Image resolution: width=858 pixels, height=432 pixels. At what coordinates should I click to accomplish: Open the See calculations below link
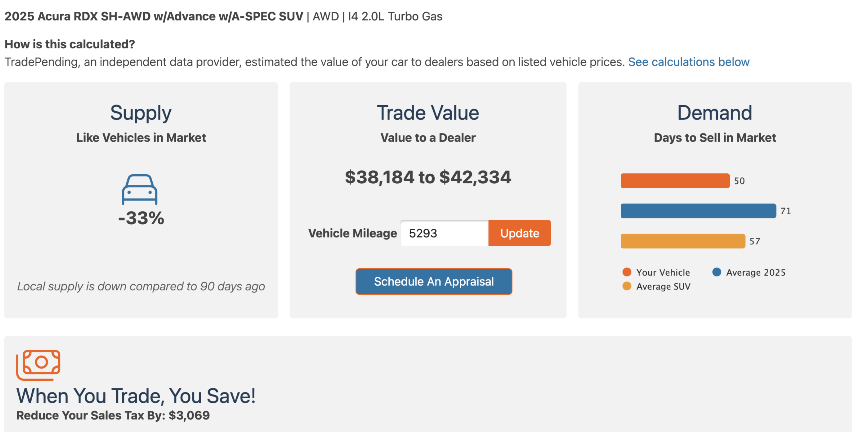coord(688,62)
